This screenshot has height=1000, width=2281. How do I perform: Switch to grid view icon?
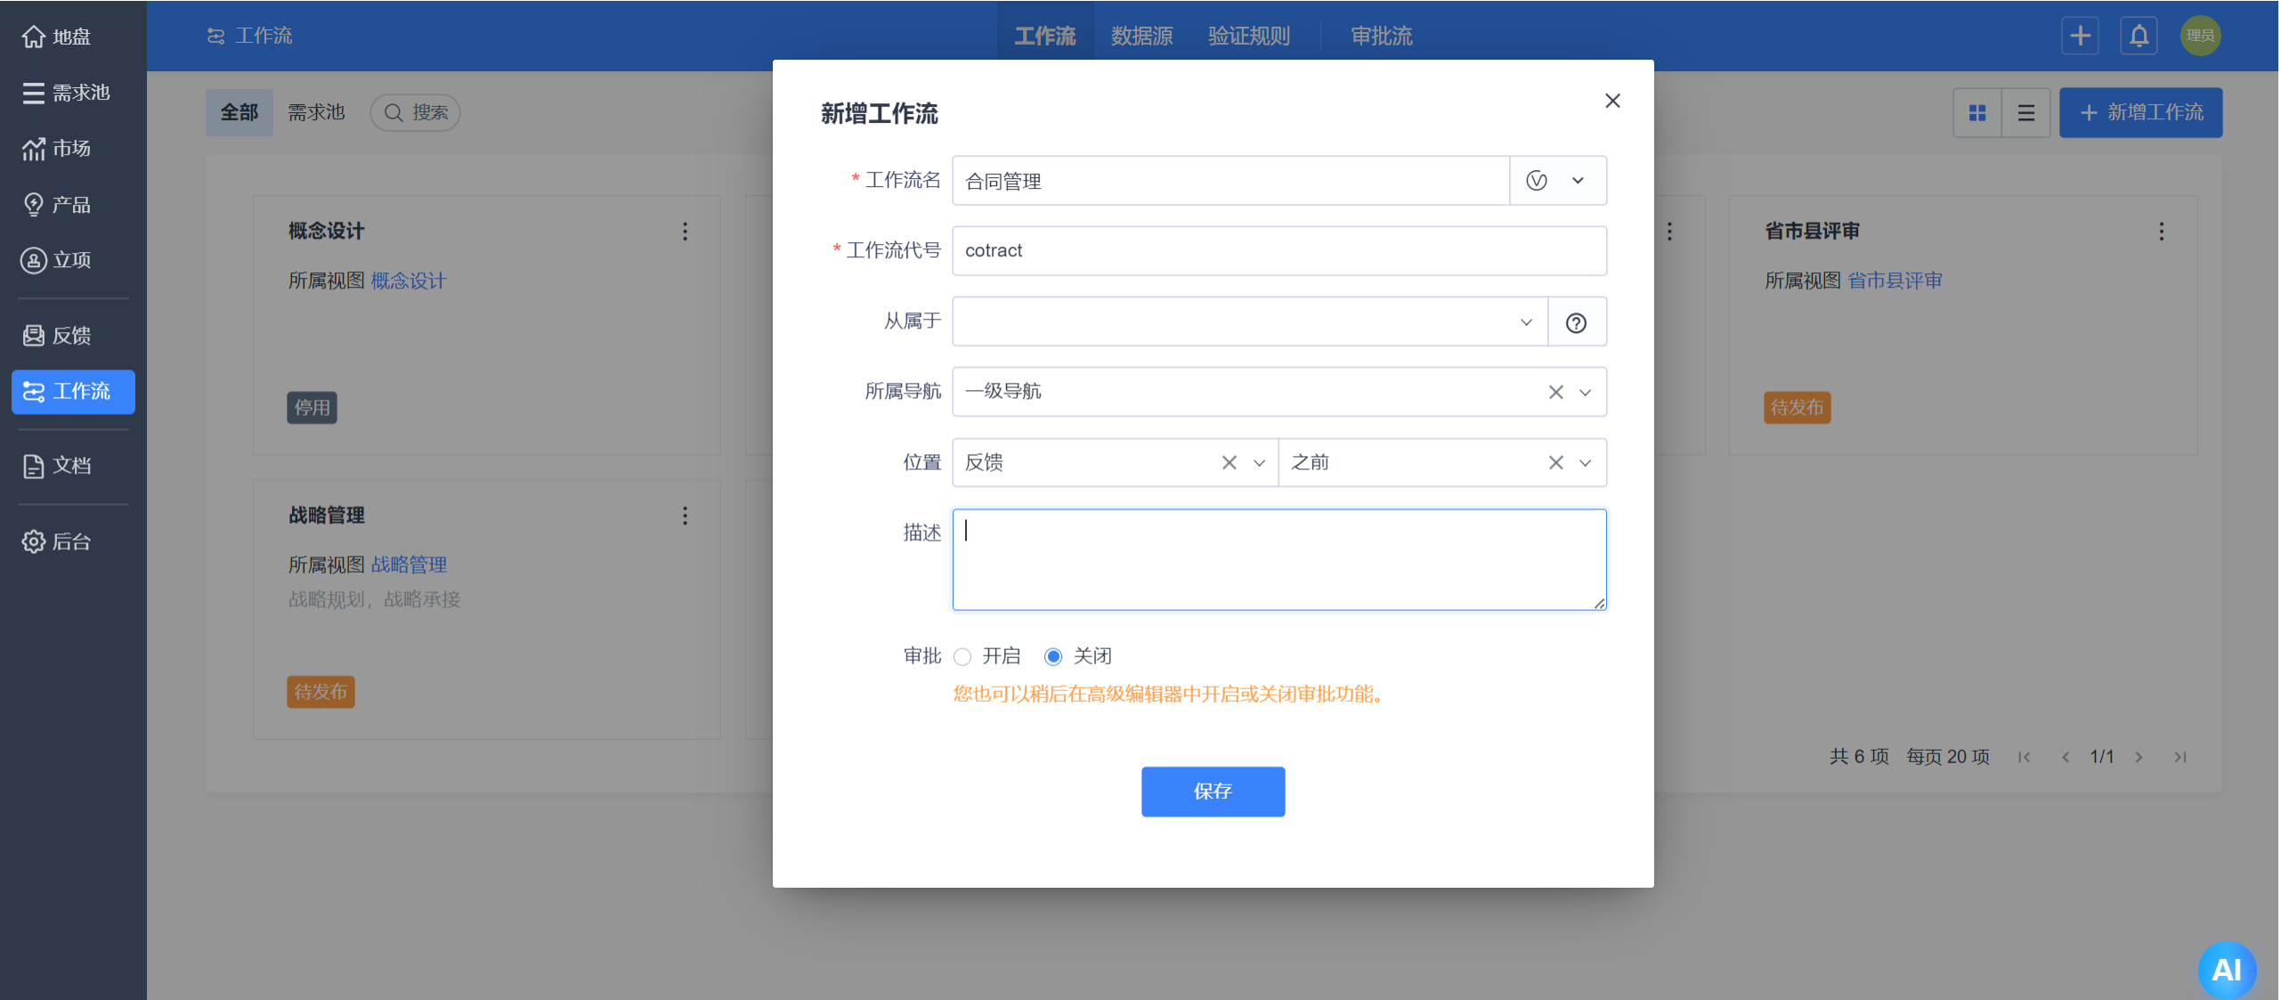tap(1977, 113)
